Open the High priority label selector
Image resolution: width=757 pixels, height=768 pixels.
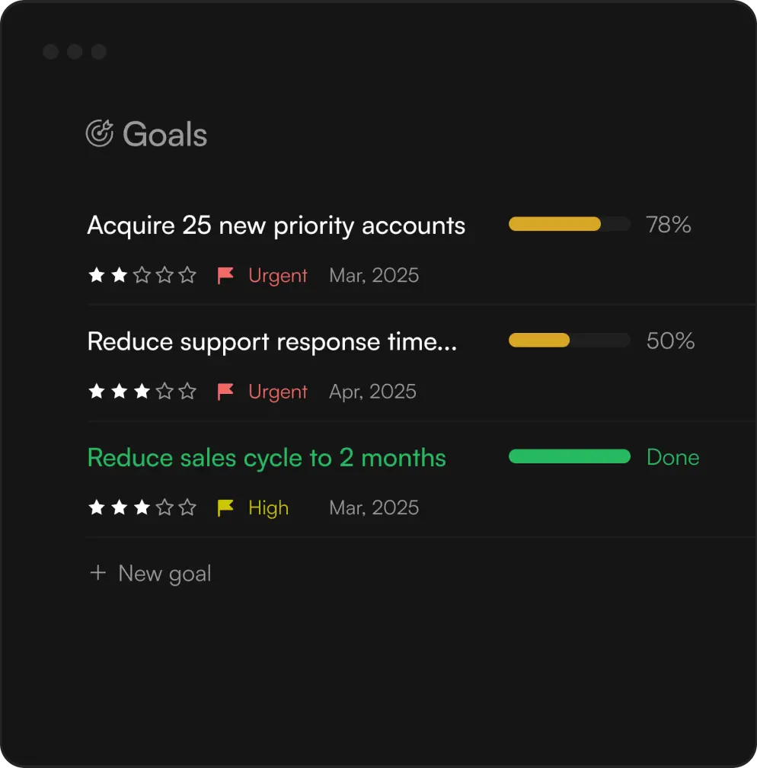pyautogui.click(x=268, y=507)
